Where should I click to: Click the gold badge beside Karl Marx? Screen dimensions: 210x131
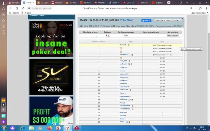[x=132, y=100]
